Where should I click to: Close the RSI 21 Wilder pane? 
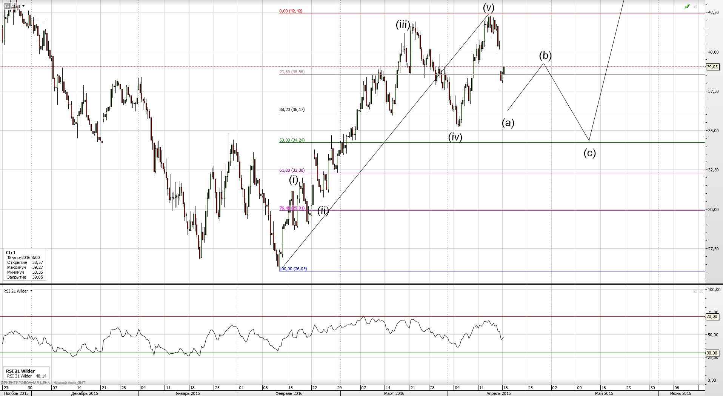[701, 291]
